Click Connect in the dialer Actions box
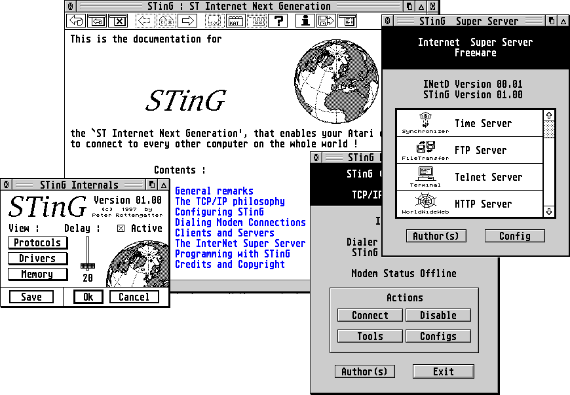The image size is (570, 395). click(x=370, y=315)
